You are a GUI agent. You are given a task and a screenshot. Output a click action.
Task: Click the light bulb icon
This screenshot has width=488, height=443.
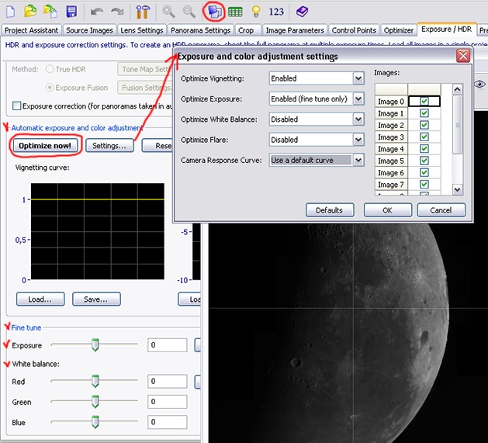[255, 12]
